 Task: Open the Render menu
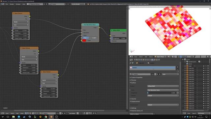tap(12, 4)
